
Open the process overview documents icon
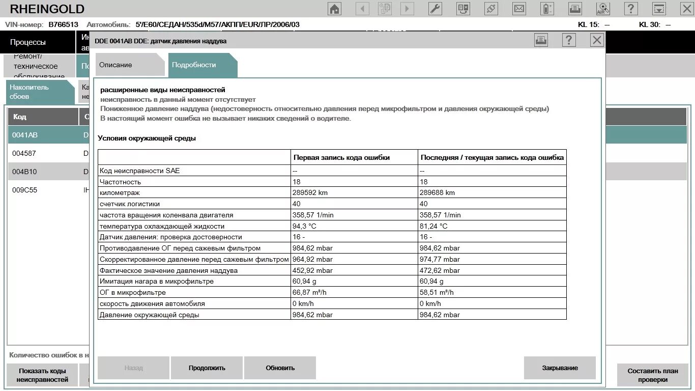click(x=385, y=9)
